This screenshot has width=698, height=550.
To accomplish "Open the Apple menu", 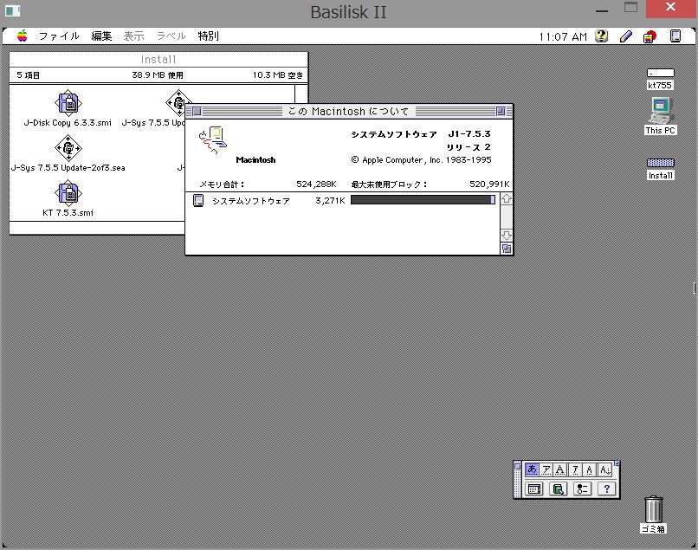I will (x=23, y=36).
